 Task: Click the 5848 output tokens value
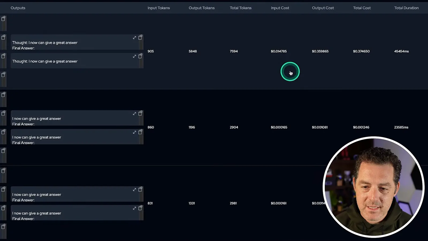[193, 51]
